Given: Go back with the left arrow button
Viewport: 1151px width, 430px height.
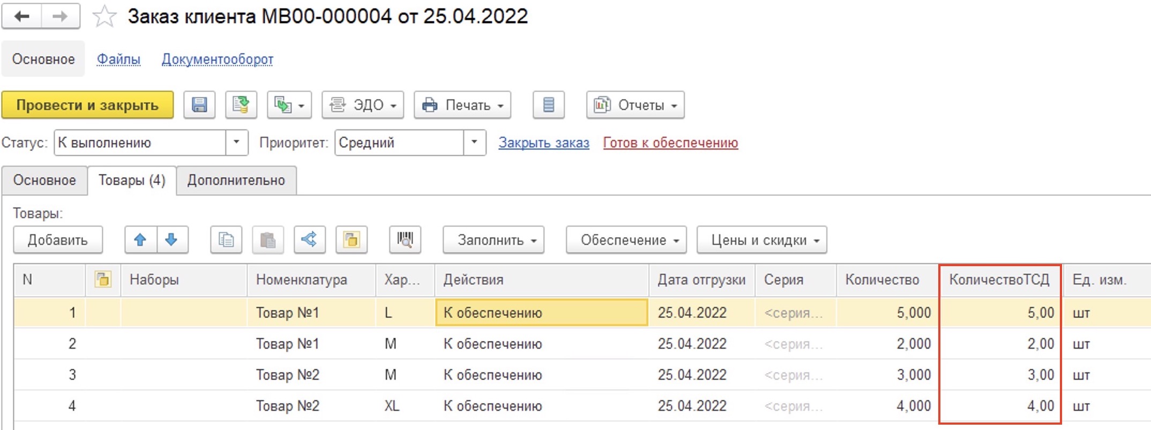Looking at the screenshot, I should click(21, 17).
